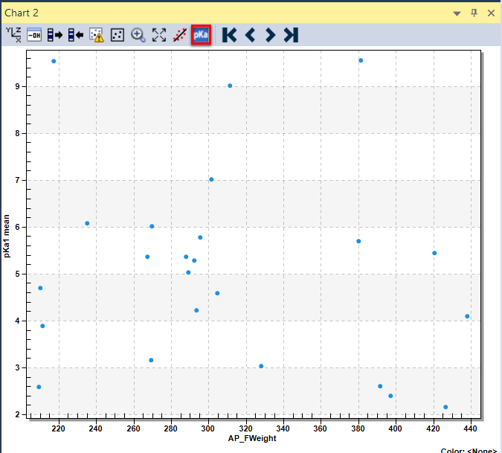Select the data point near FWeight 295, pKa 5.8
502x453 pixels.
click(200, 237)
